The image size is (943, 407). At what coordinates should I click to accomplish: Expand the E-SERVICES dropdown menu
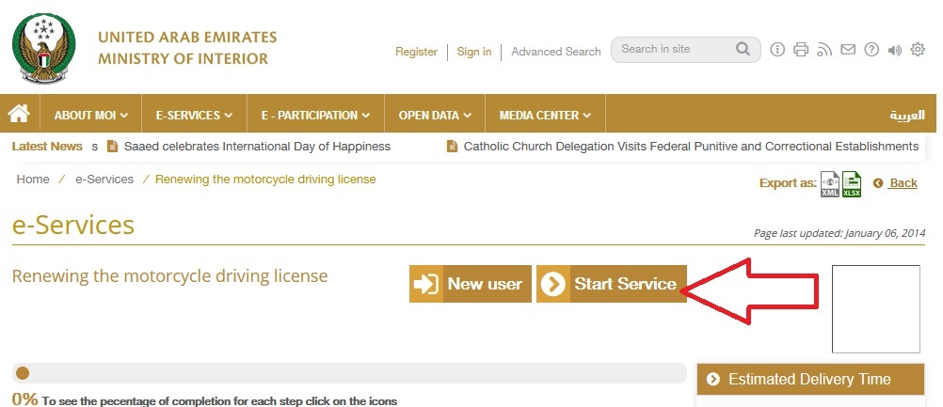click(194, 116)
